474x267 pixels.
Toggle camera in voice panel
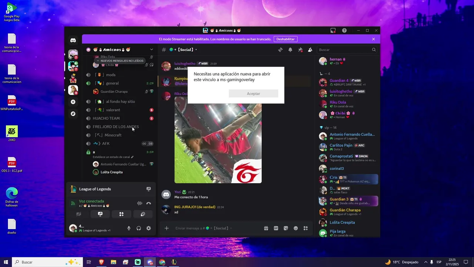[x=79, y=214]
